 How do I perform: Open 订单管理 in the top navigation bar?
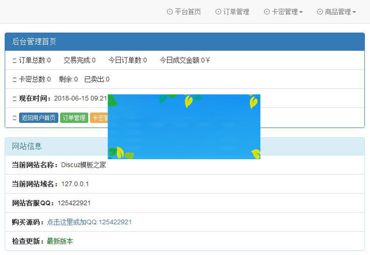click(x=236, y=12)
